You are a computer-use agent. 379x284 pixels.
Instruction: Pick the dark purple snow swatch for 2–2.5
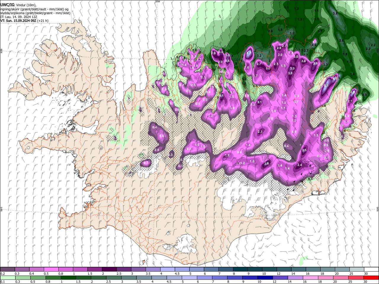point(109,269)
